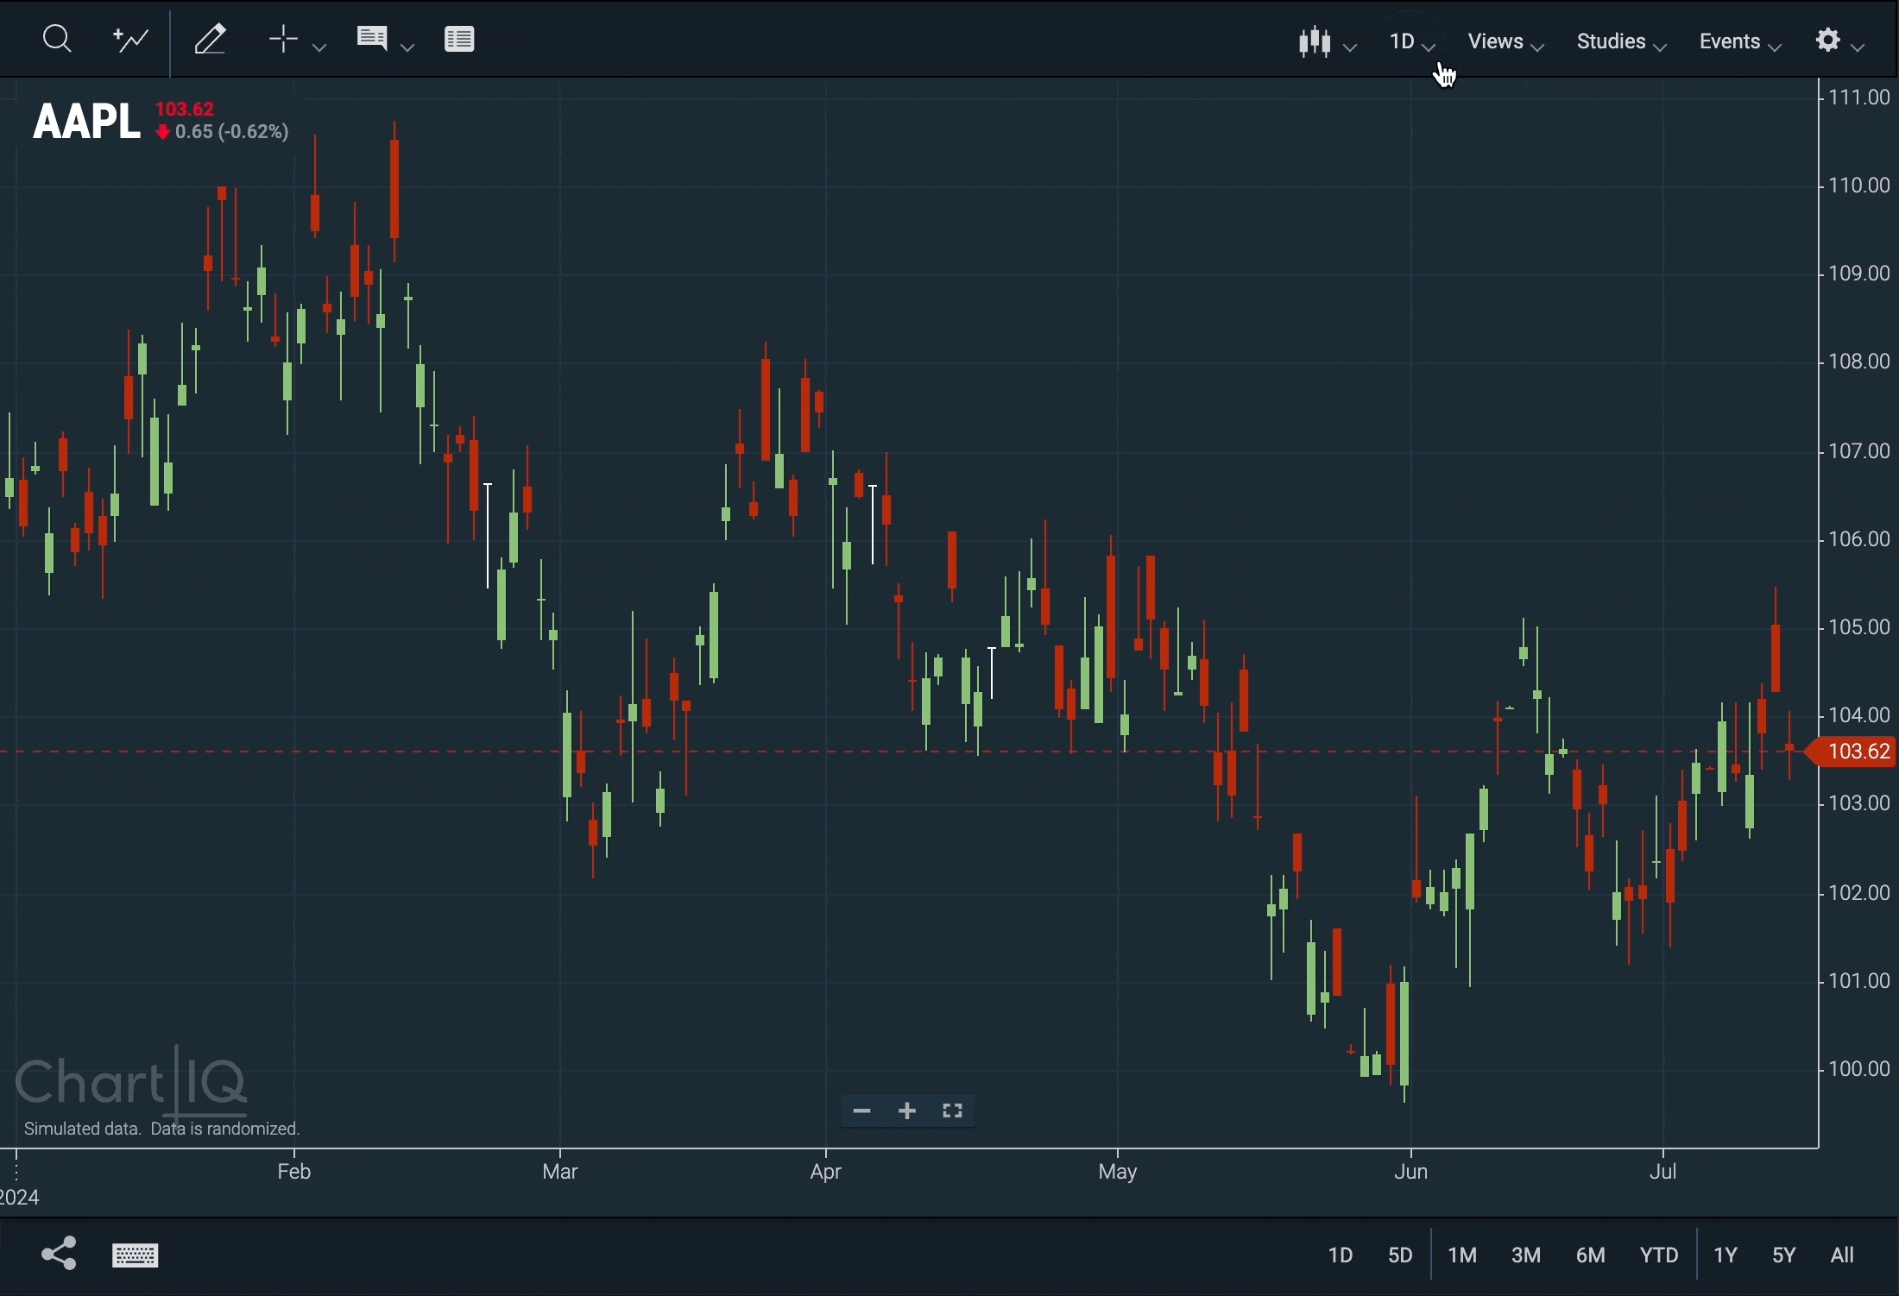Image resolution: width=1899 pixels, height=1296 pixels.
Task: Click the header price 103.62 next to AAPL
Action: [185, 109]
